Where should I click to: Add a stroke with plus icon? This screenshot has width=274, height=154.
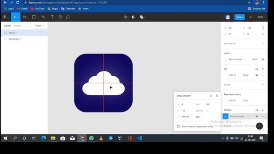coord(263,85)
